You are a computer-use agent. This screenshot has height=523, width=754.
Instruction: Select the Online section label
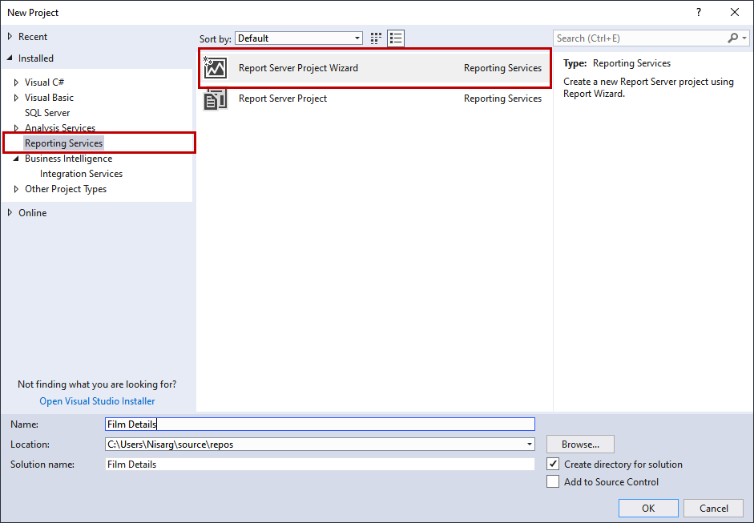tap(32, 212)
